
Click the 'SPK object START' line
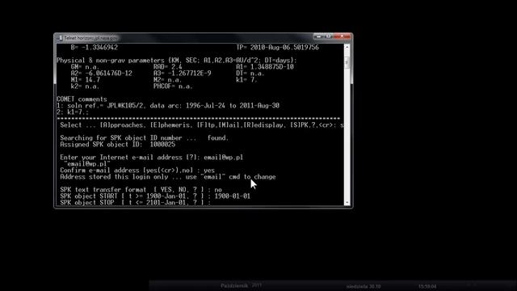(155, 196)
